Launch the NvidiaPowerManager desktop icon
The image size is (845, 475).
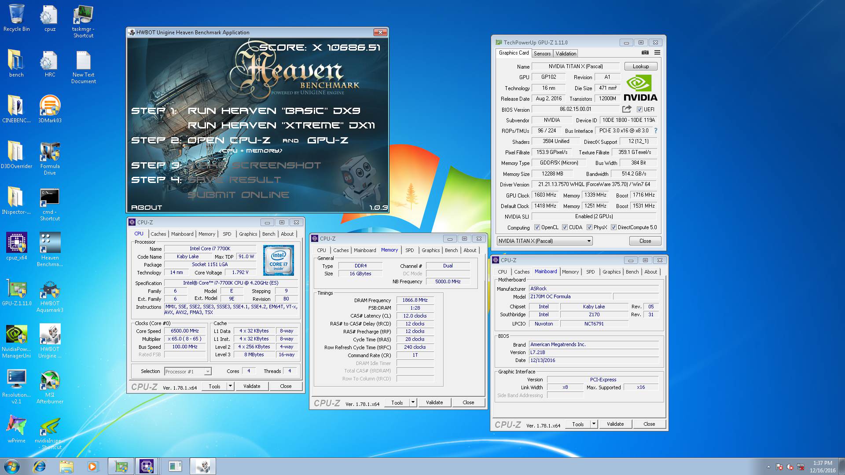coord(17,341)
